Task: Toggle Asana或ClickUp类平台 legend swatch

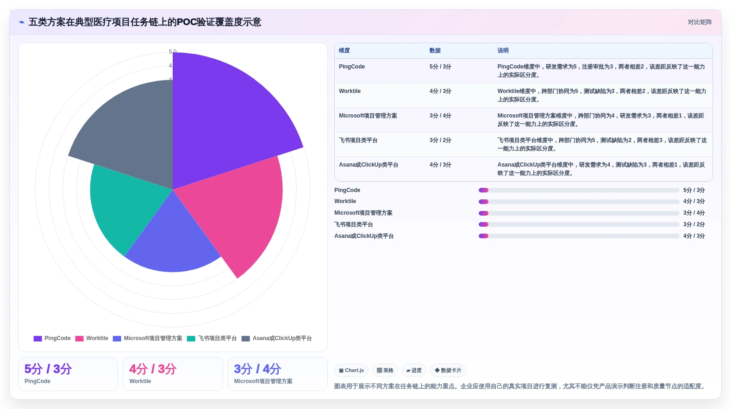Action: (x=246, y=339)
